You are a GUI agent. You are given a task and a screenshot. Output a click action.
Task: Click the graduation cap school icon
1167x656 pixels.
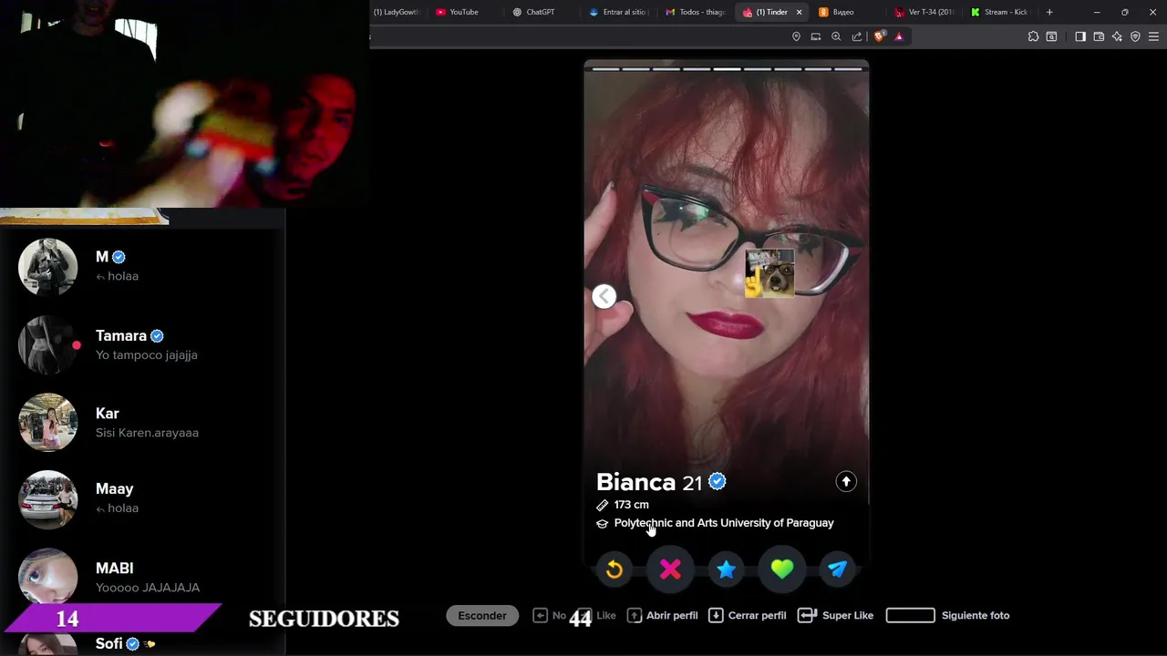602,524
